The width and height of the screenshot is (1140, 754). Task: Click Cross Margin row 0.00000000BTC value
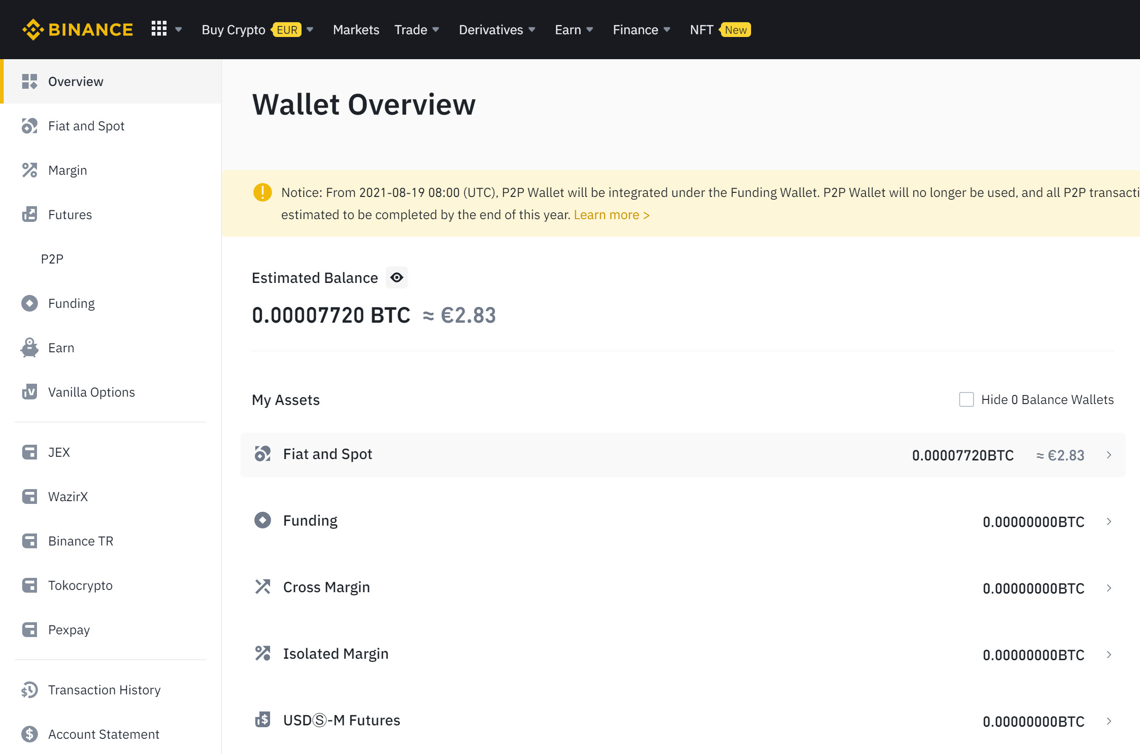(x=1033, y=588)
